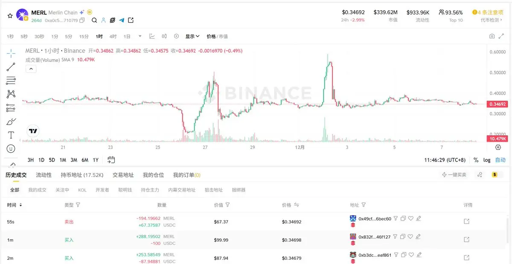Viewport: 512px width, 264px height.
Task: Toggle log scale on chart
Action: click(x=487, y=160)
